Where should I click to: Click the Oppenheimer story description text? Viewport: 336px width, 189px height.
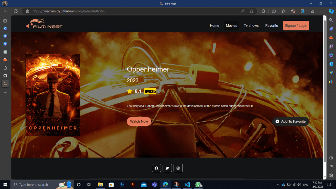190,106
